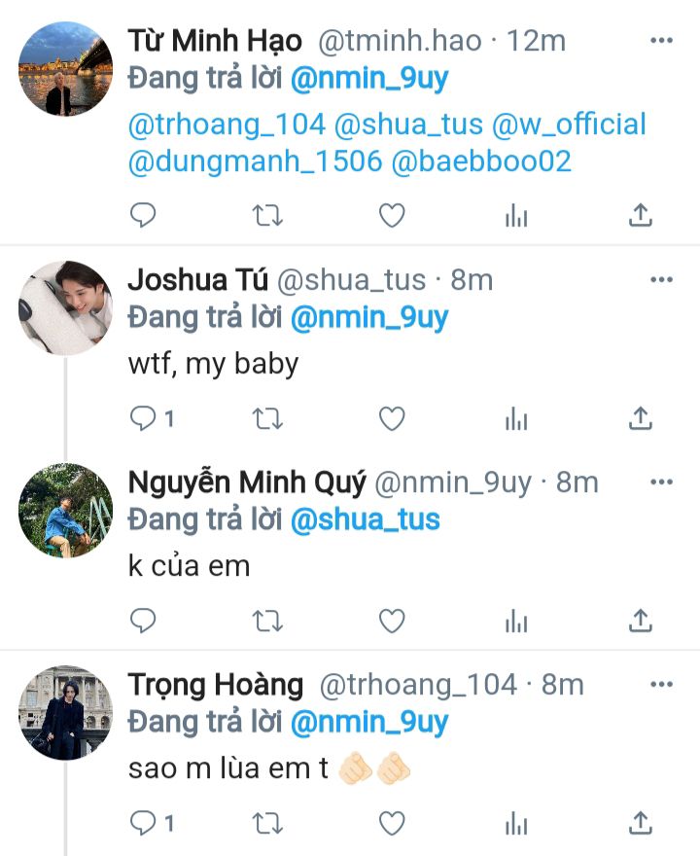
Task: Retweet Nguyễn Minh Quý's tweet
Action: (x=267, y=620)
